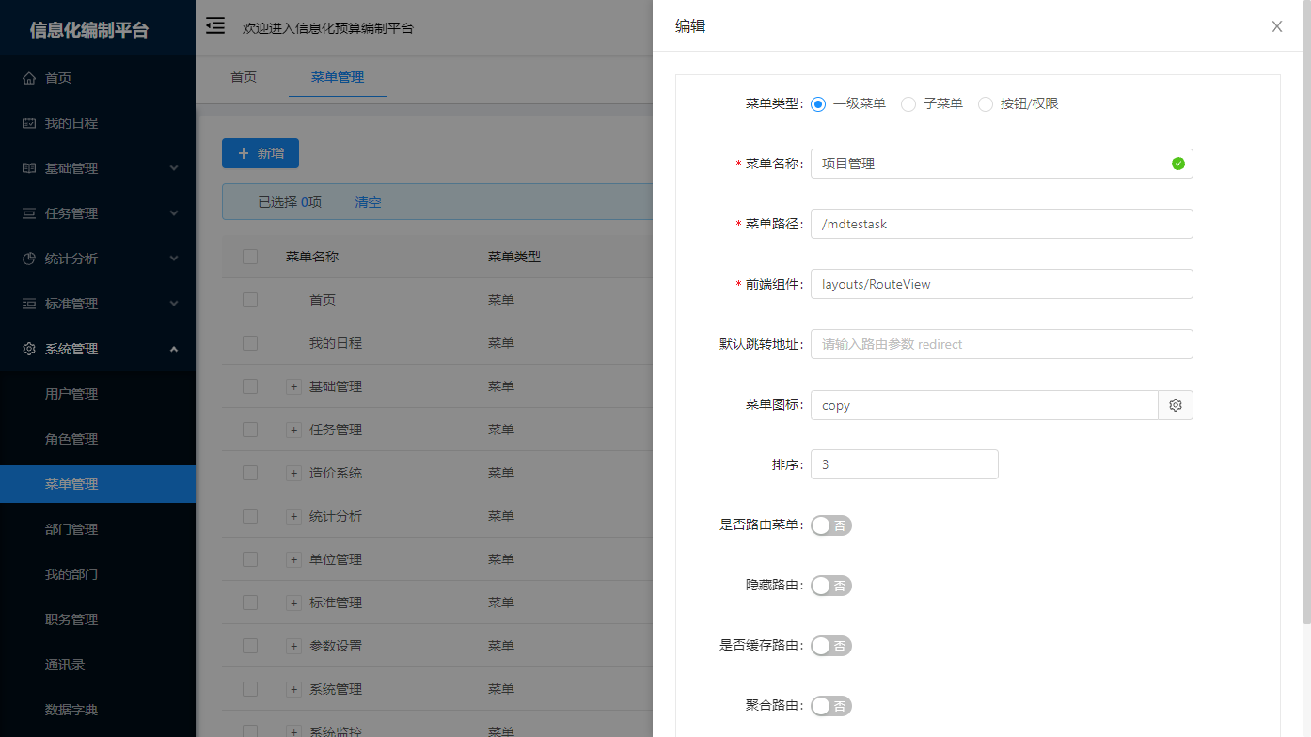This screenshot has height=737, width=1311.
Task: Click the 标准管理 sidebar icon
Action: tap(29, 303)
